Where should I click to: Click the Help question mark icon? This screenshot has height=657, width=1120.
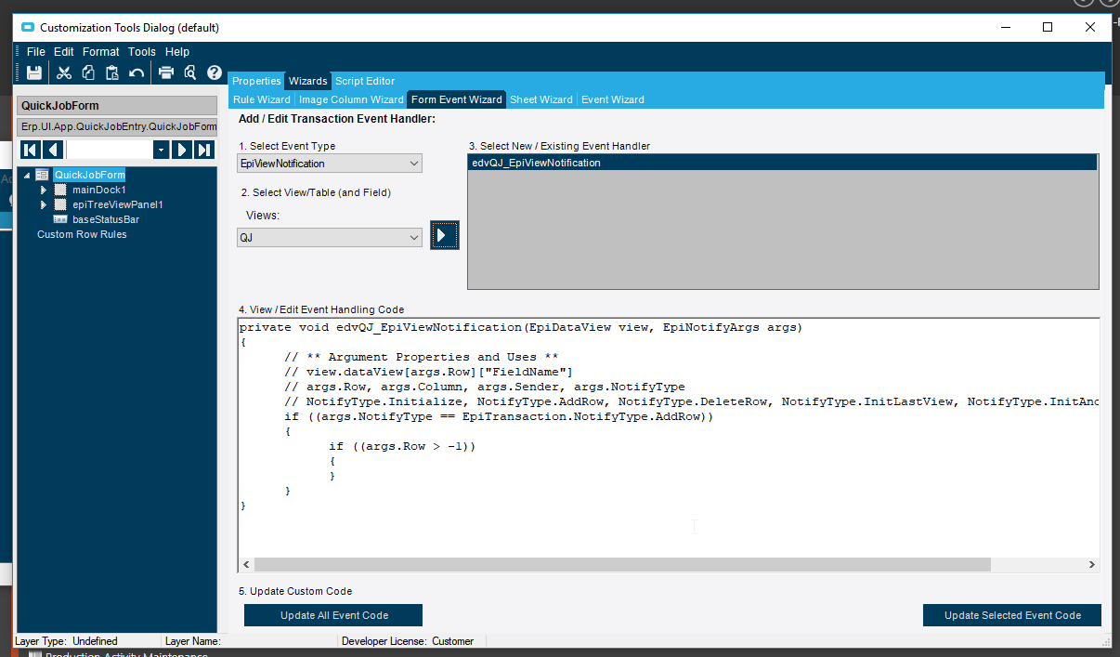(215, 72)
